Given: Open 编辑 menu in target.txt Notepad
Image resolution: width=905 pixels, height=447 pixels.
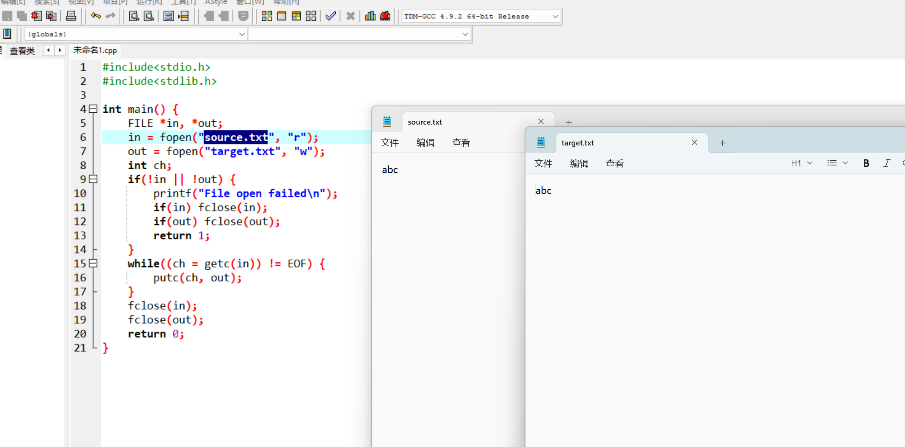Looking at the screenshot, I should (579, 164).
